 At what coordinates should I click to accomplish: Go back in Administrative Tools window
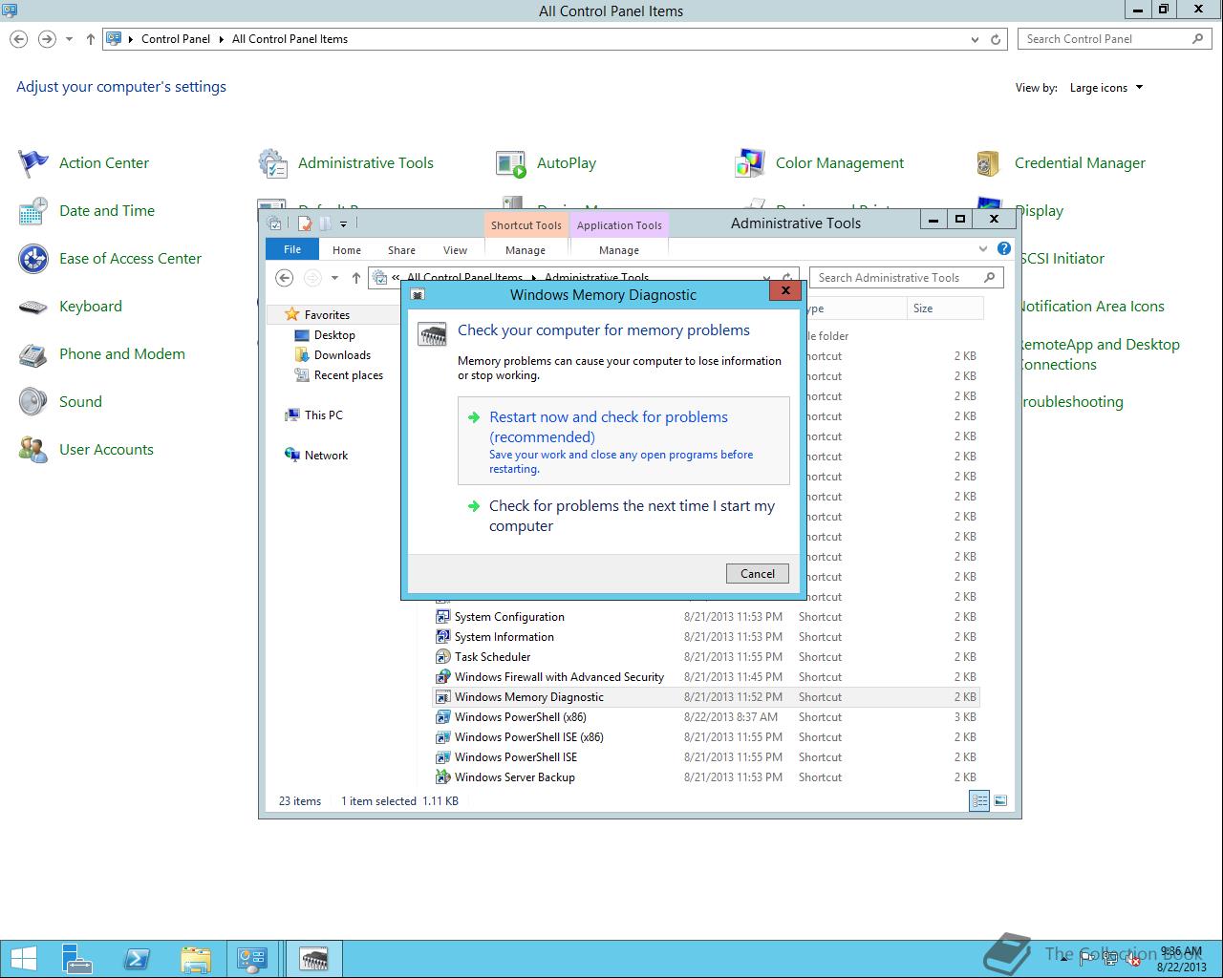point(284,278)
